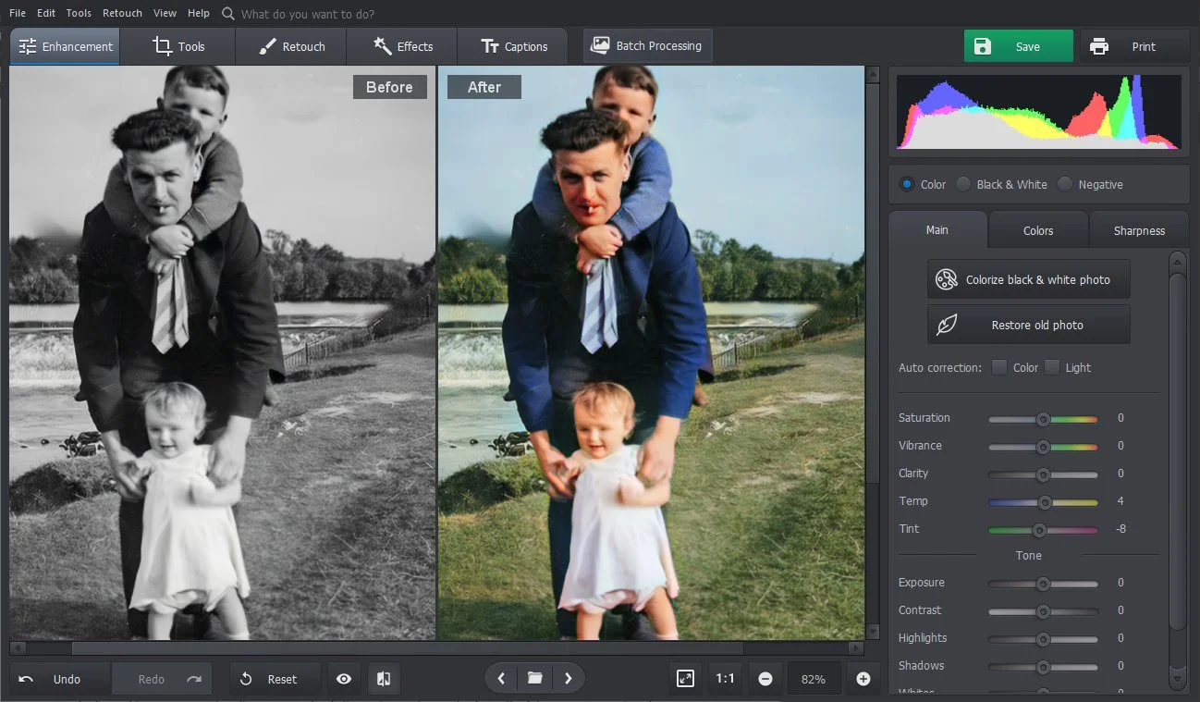The height and width of the screenshot is (702, 1200).
Task: Switch to the Effects tab
Action: pos(402,46)
